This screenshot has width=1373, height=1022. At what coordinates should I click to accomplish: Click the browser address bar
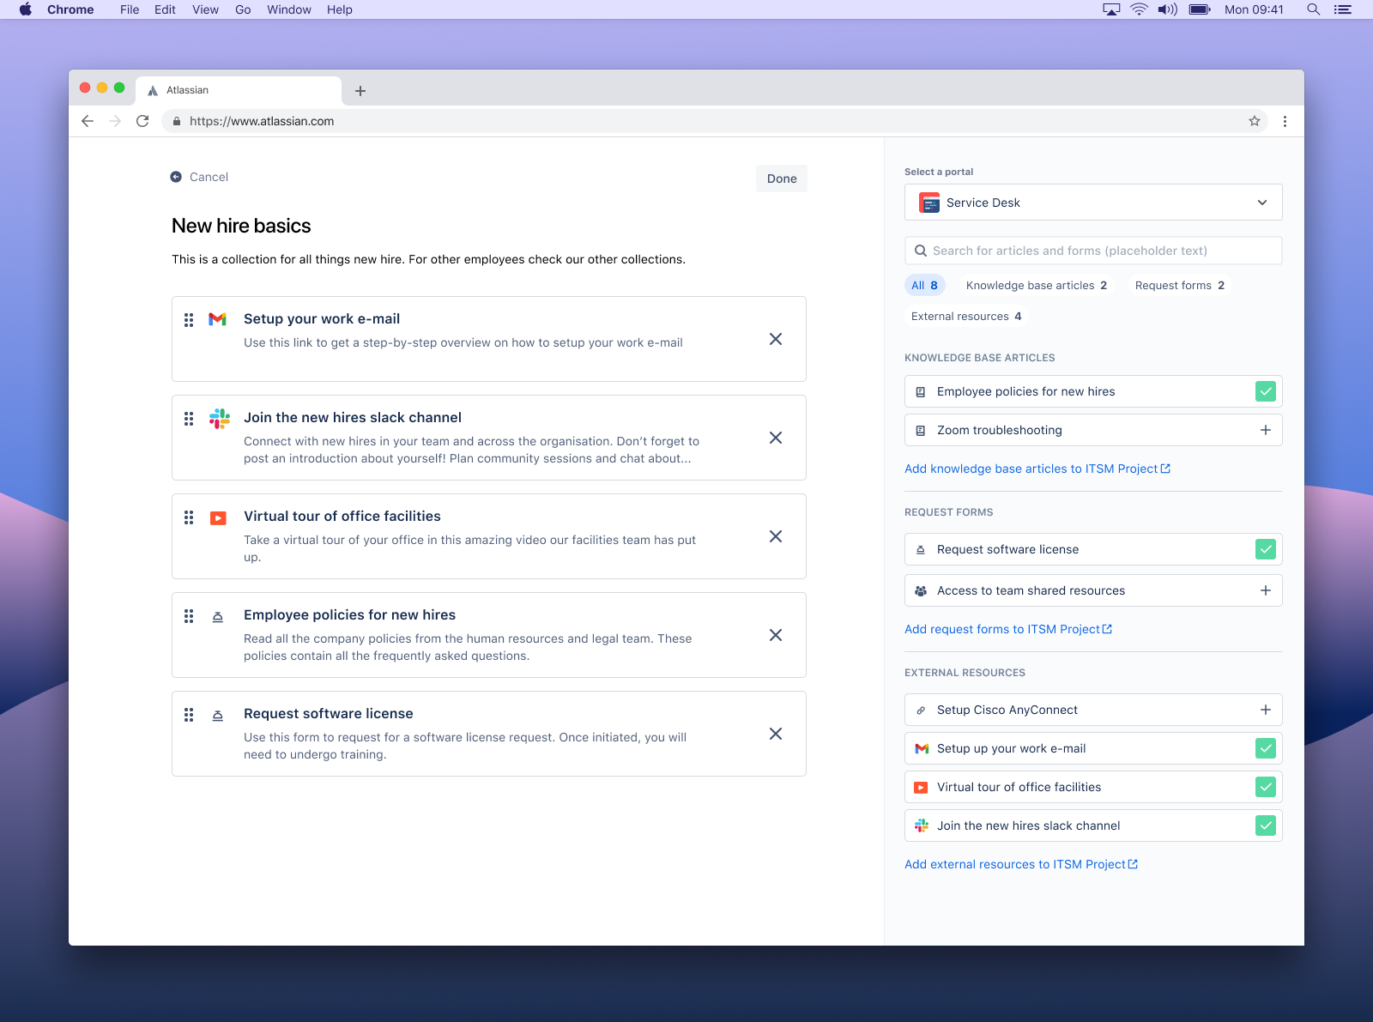click(714, 121)
